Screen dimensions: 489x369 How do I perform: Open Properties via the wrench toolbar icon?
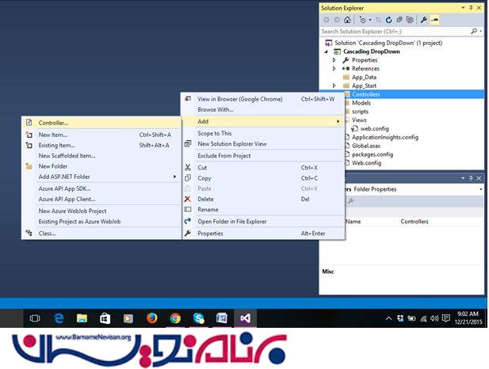(x=422, y=20)
